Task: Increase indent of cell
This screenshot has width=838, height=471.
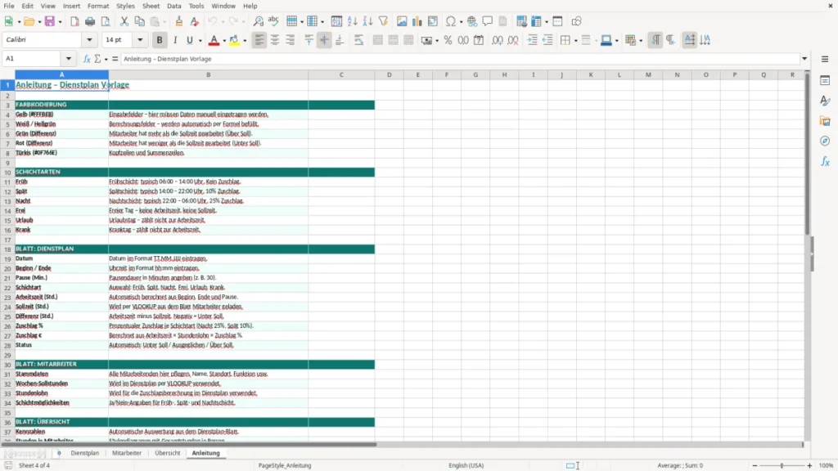Action: [x=532, y=40]
